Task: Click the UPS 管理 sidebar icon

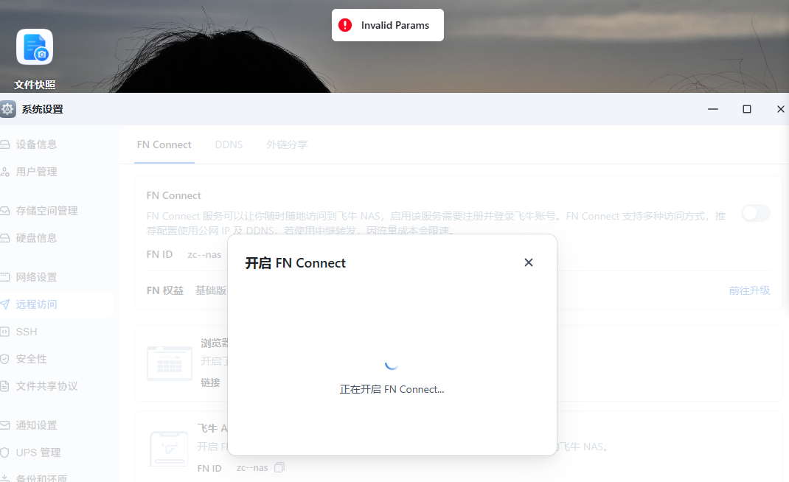Action: (4, 453)
